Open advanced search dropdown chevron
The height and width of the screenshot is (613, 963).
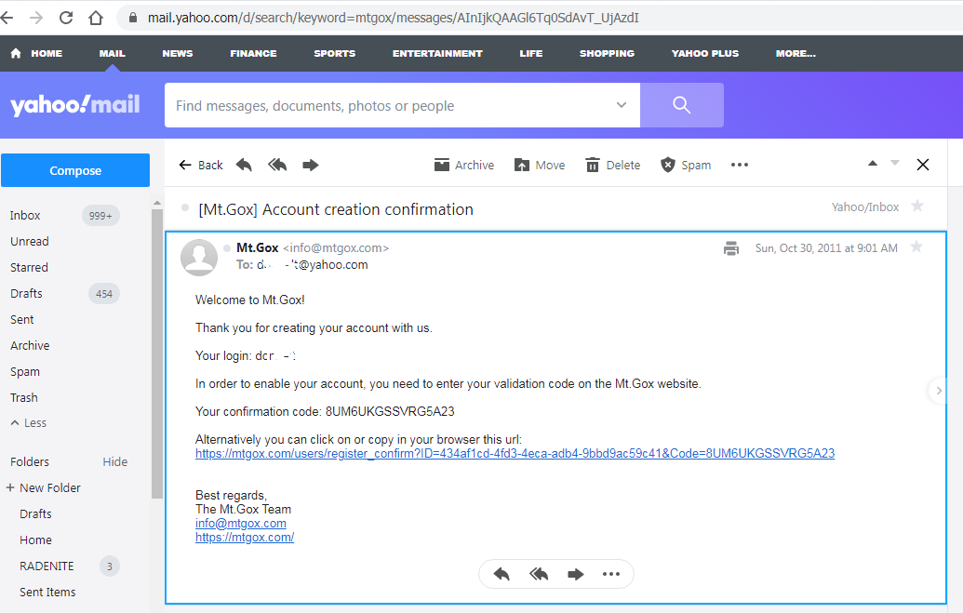[622, 105]
